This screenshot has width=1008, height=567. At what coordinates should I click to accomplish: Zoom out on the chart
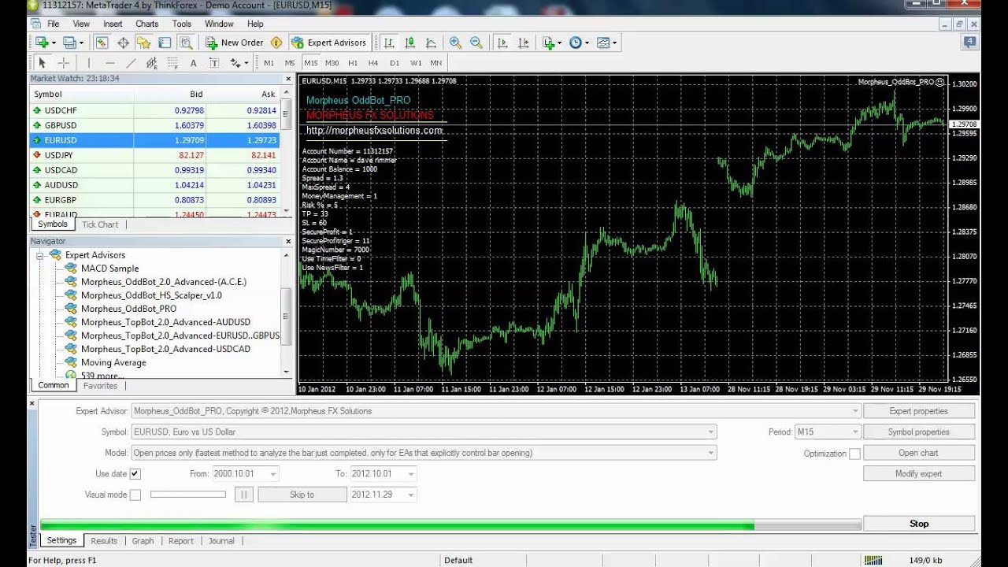pos(476,43)
